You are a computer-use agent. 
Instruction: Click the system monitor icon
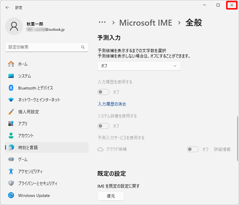point(11,76)
